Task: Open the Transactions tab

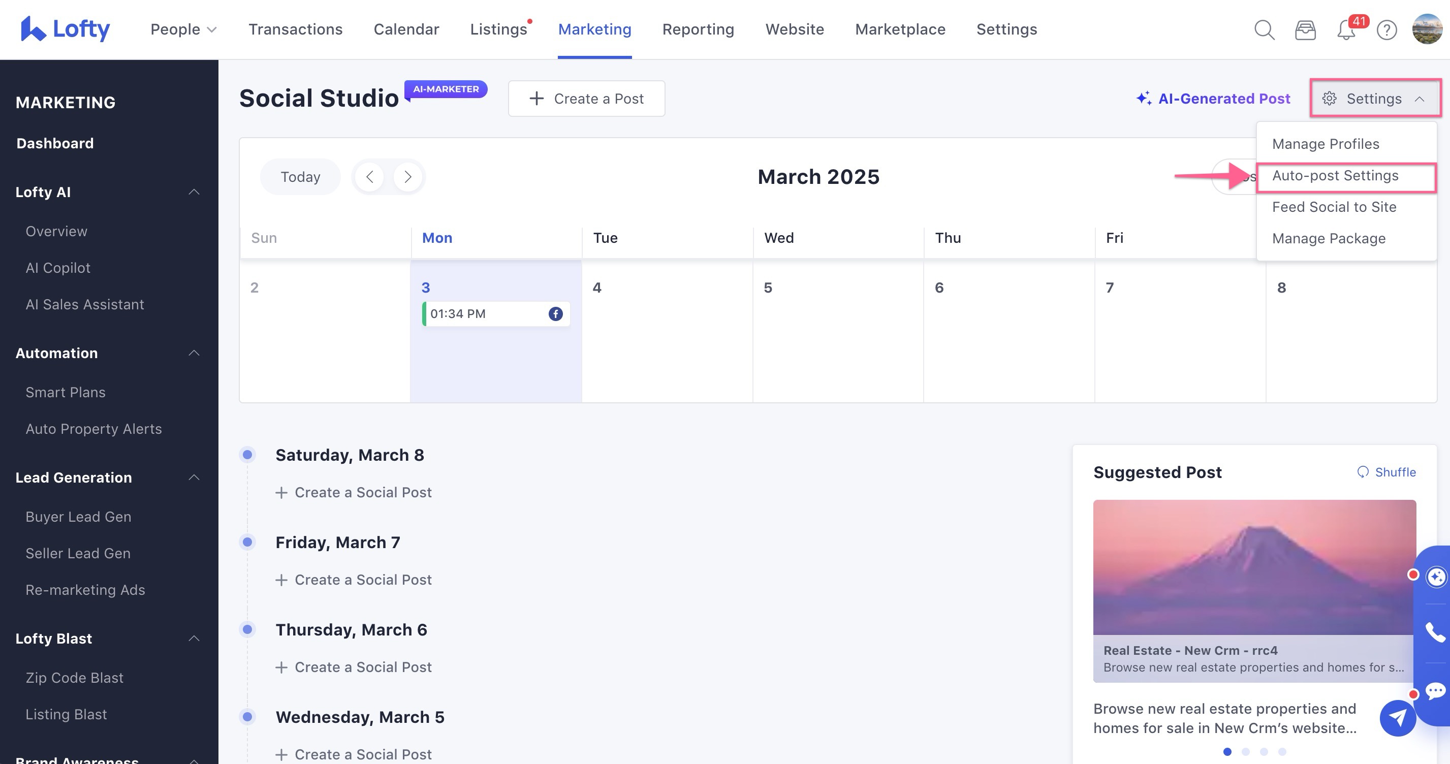Action: point(296,29)
